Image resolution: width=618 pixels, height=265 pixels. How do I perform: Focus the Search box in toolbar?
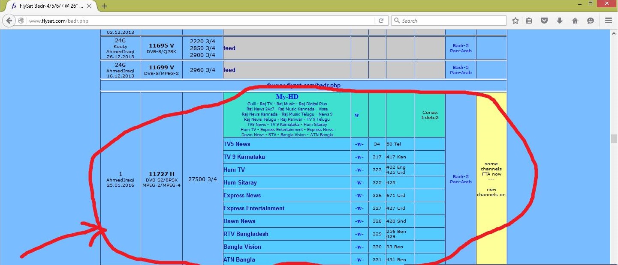pyautogui.click(x=449, y=21)
